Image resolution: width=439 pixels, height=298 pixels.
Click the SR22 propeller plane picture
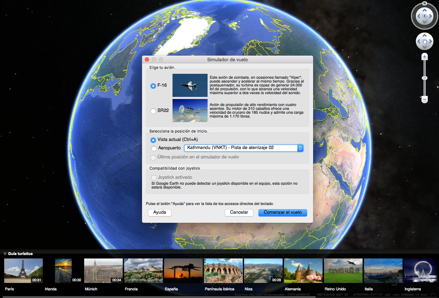point(190,111)
